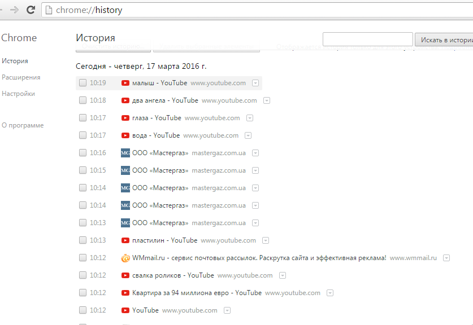473x325 pixels.
Task: Click Удалить выбранные элементы button
Action: coord(206,46)
